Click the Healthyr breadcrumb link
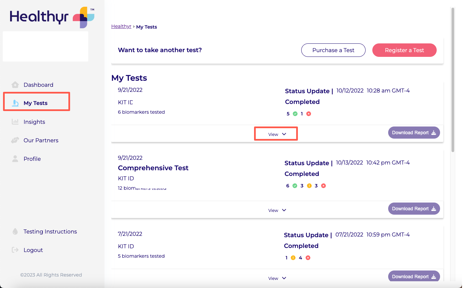 pyautogui.click(x=121, y=27)
